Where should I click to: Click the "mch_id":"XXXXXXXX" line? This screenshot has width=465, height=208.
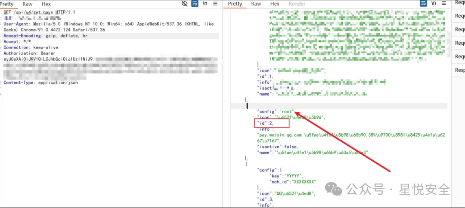click(x=293, y=181)
